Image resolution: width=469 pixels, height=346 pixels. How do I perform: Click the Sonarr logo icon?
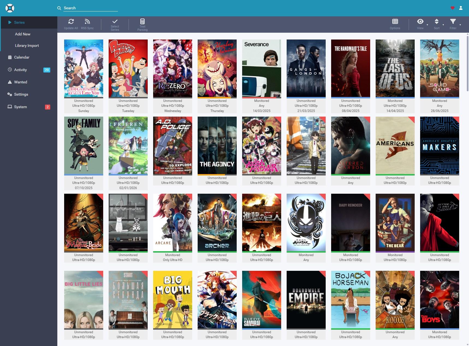pos(10,8)
